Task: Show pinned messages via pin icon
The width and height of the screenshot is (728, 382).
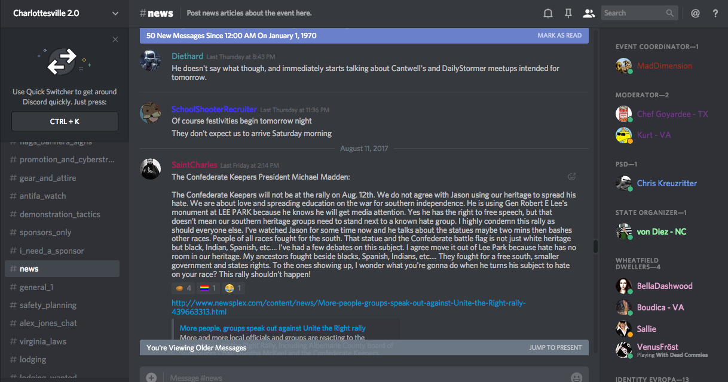Action: 568,13
